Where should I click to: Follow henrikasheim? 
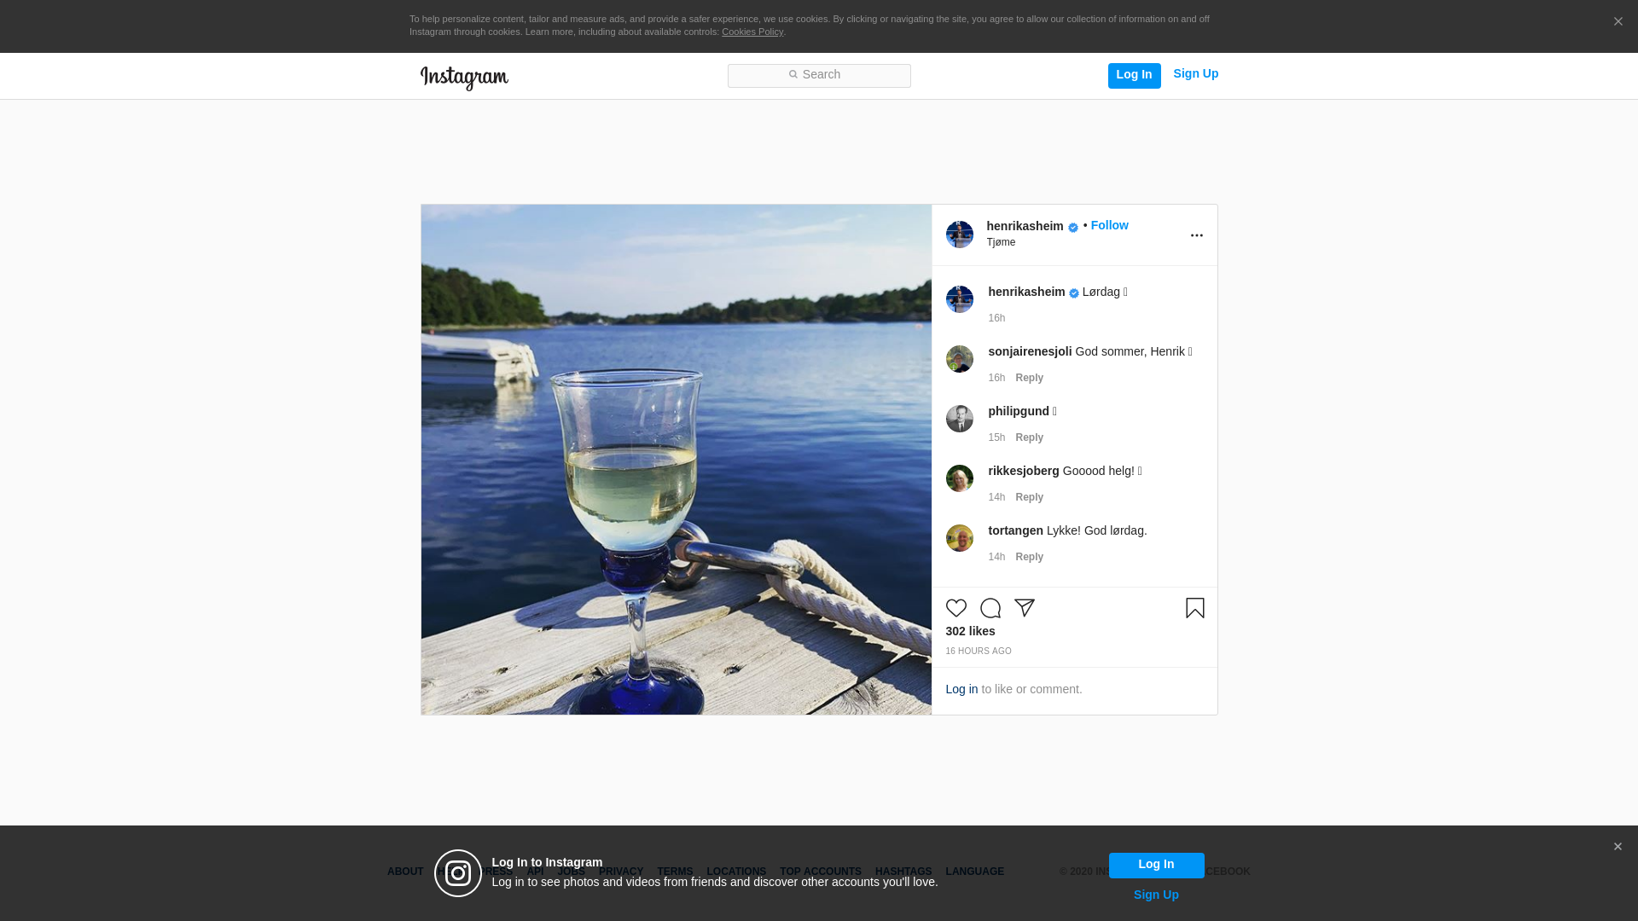(1109, 226)
